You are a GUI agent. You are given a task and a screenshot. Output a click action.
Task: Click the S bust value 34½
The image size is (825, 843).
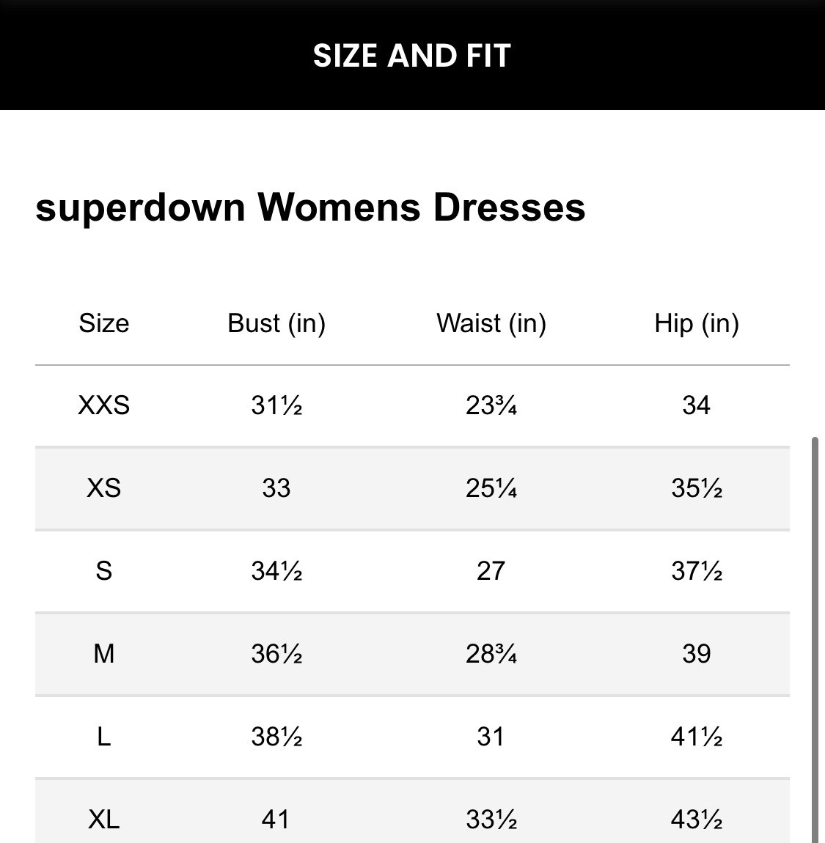pyautogui.click(x=276, y=571)
